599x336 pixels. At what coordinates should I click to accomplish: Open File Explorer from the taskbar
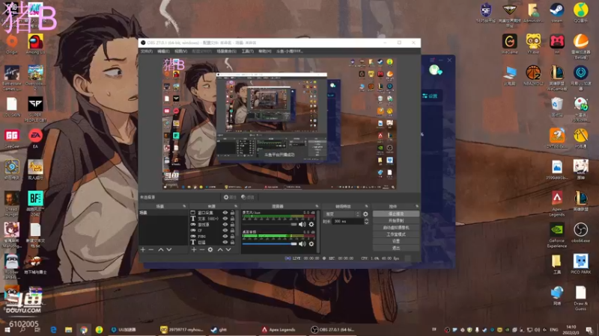point(68,329)
